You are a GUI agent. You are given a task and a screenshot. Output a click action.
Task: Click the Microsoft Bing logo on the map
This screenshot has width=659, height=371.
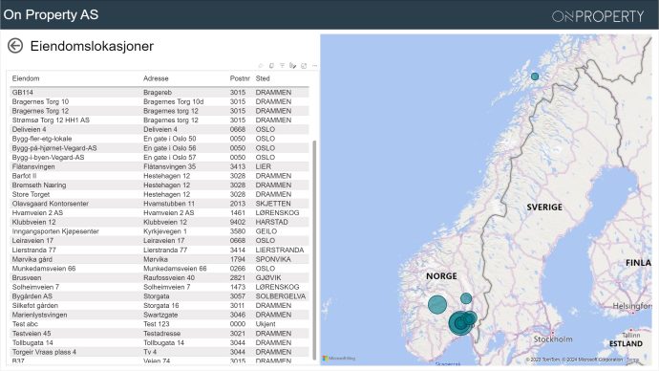pyautogui.click(x=339, y=359)
